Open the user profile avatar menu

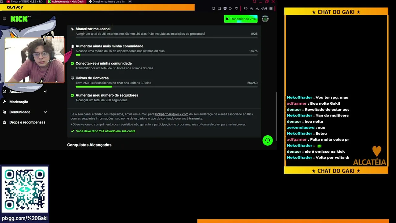click(265, 19)
